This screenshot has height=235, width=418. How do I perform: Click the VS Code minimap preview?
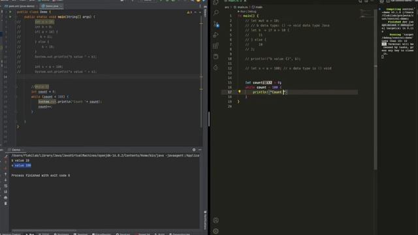(366, 13)
